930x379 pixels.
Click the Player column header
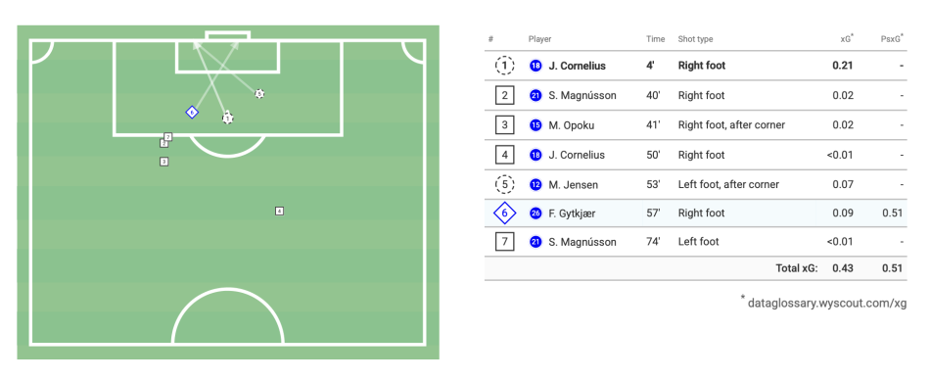pyautogui.click(x=539, y=39)
